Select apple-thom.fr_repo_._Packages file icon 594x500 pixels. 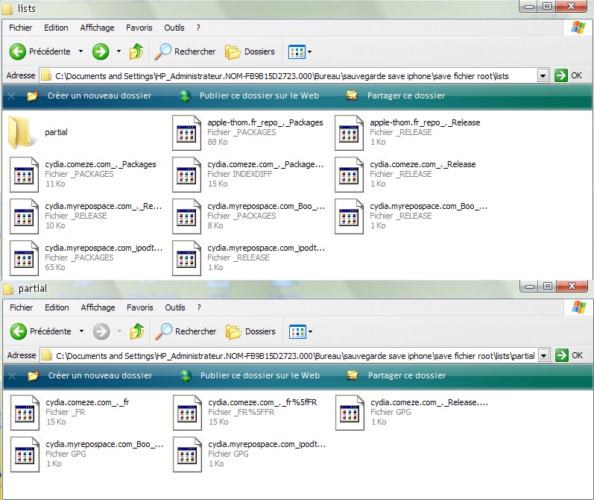[x=186, y=132]
